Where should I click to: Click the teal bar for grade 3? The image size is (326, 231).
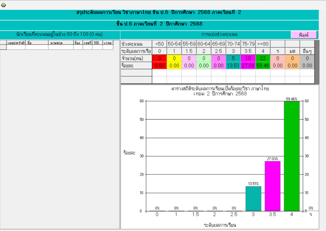pyautogui.click(x=253, y=198)
